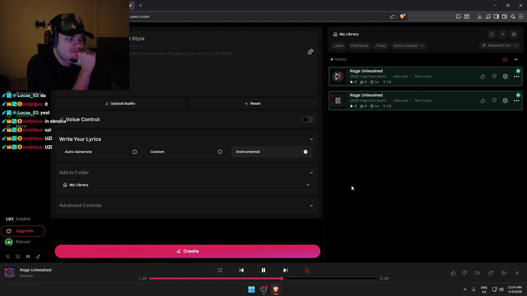This screenshot has height=296, width=527.
Task: Filter library by Liked
Action: coord(338,46)
